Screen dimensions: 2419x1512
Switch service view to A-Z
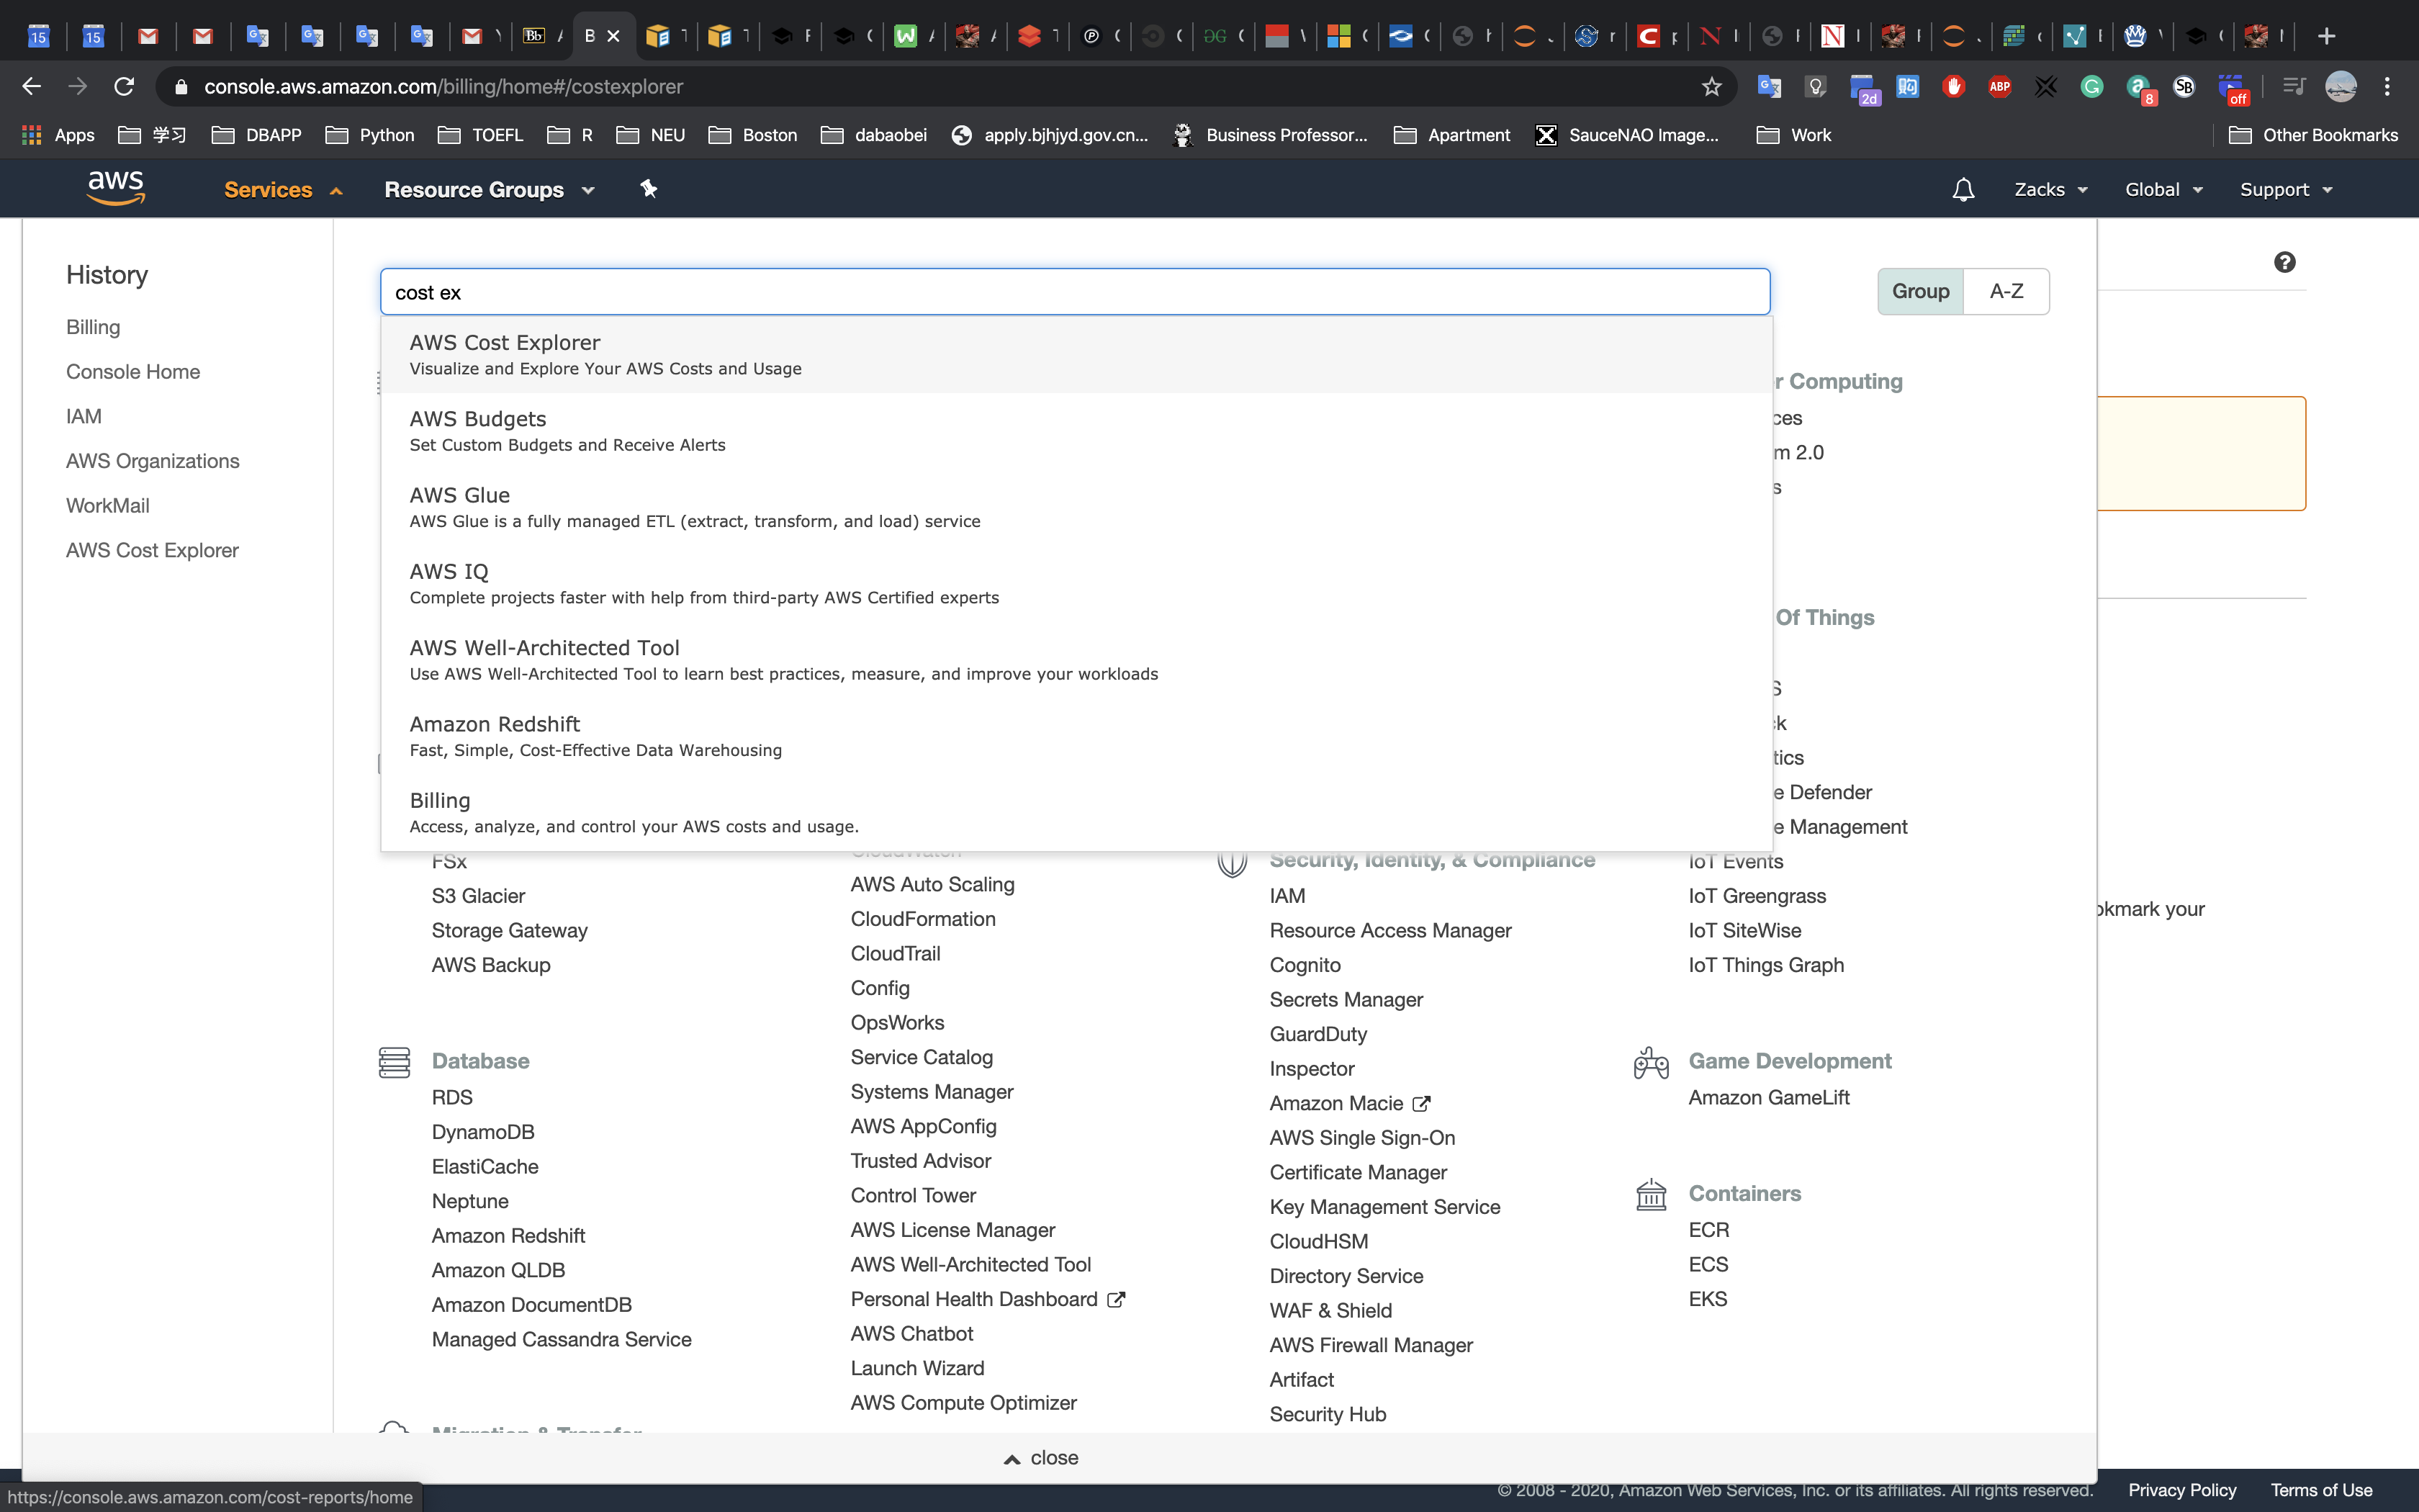[x=2005, y=291]
